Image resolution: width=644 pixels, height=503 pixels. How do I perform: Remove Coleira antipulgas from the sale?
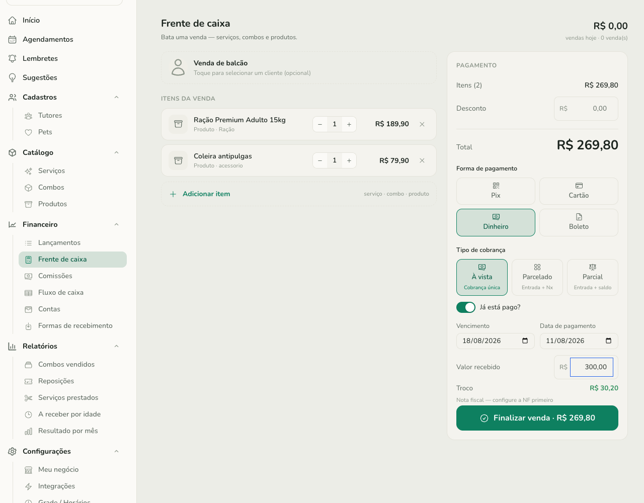pos(422,160)
